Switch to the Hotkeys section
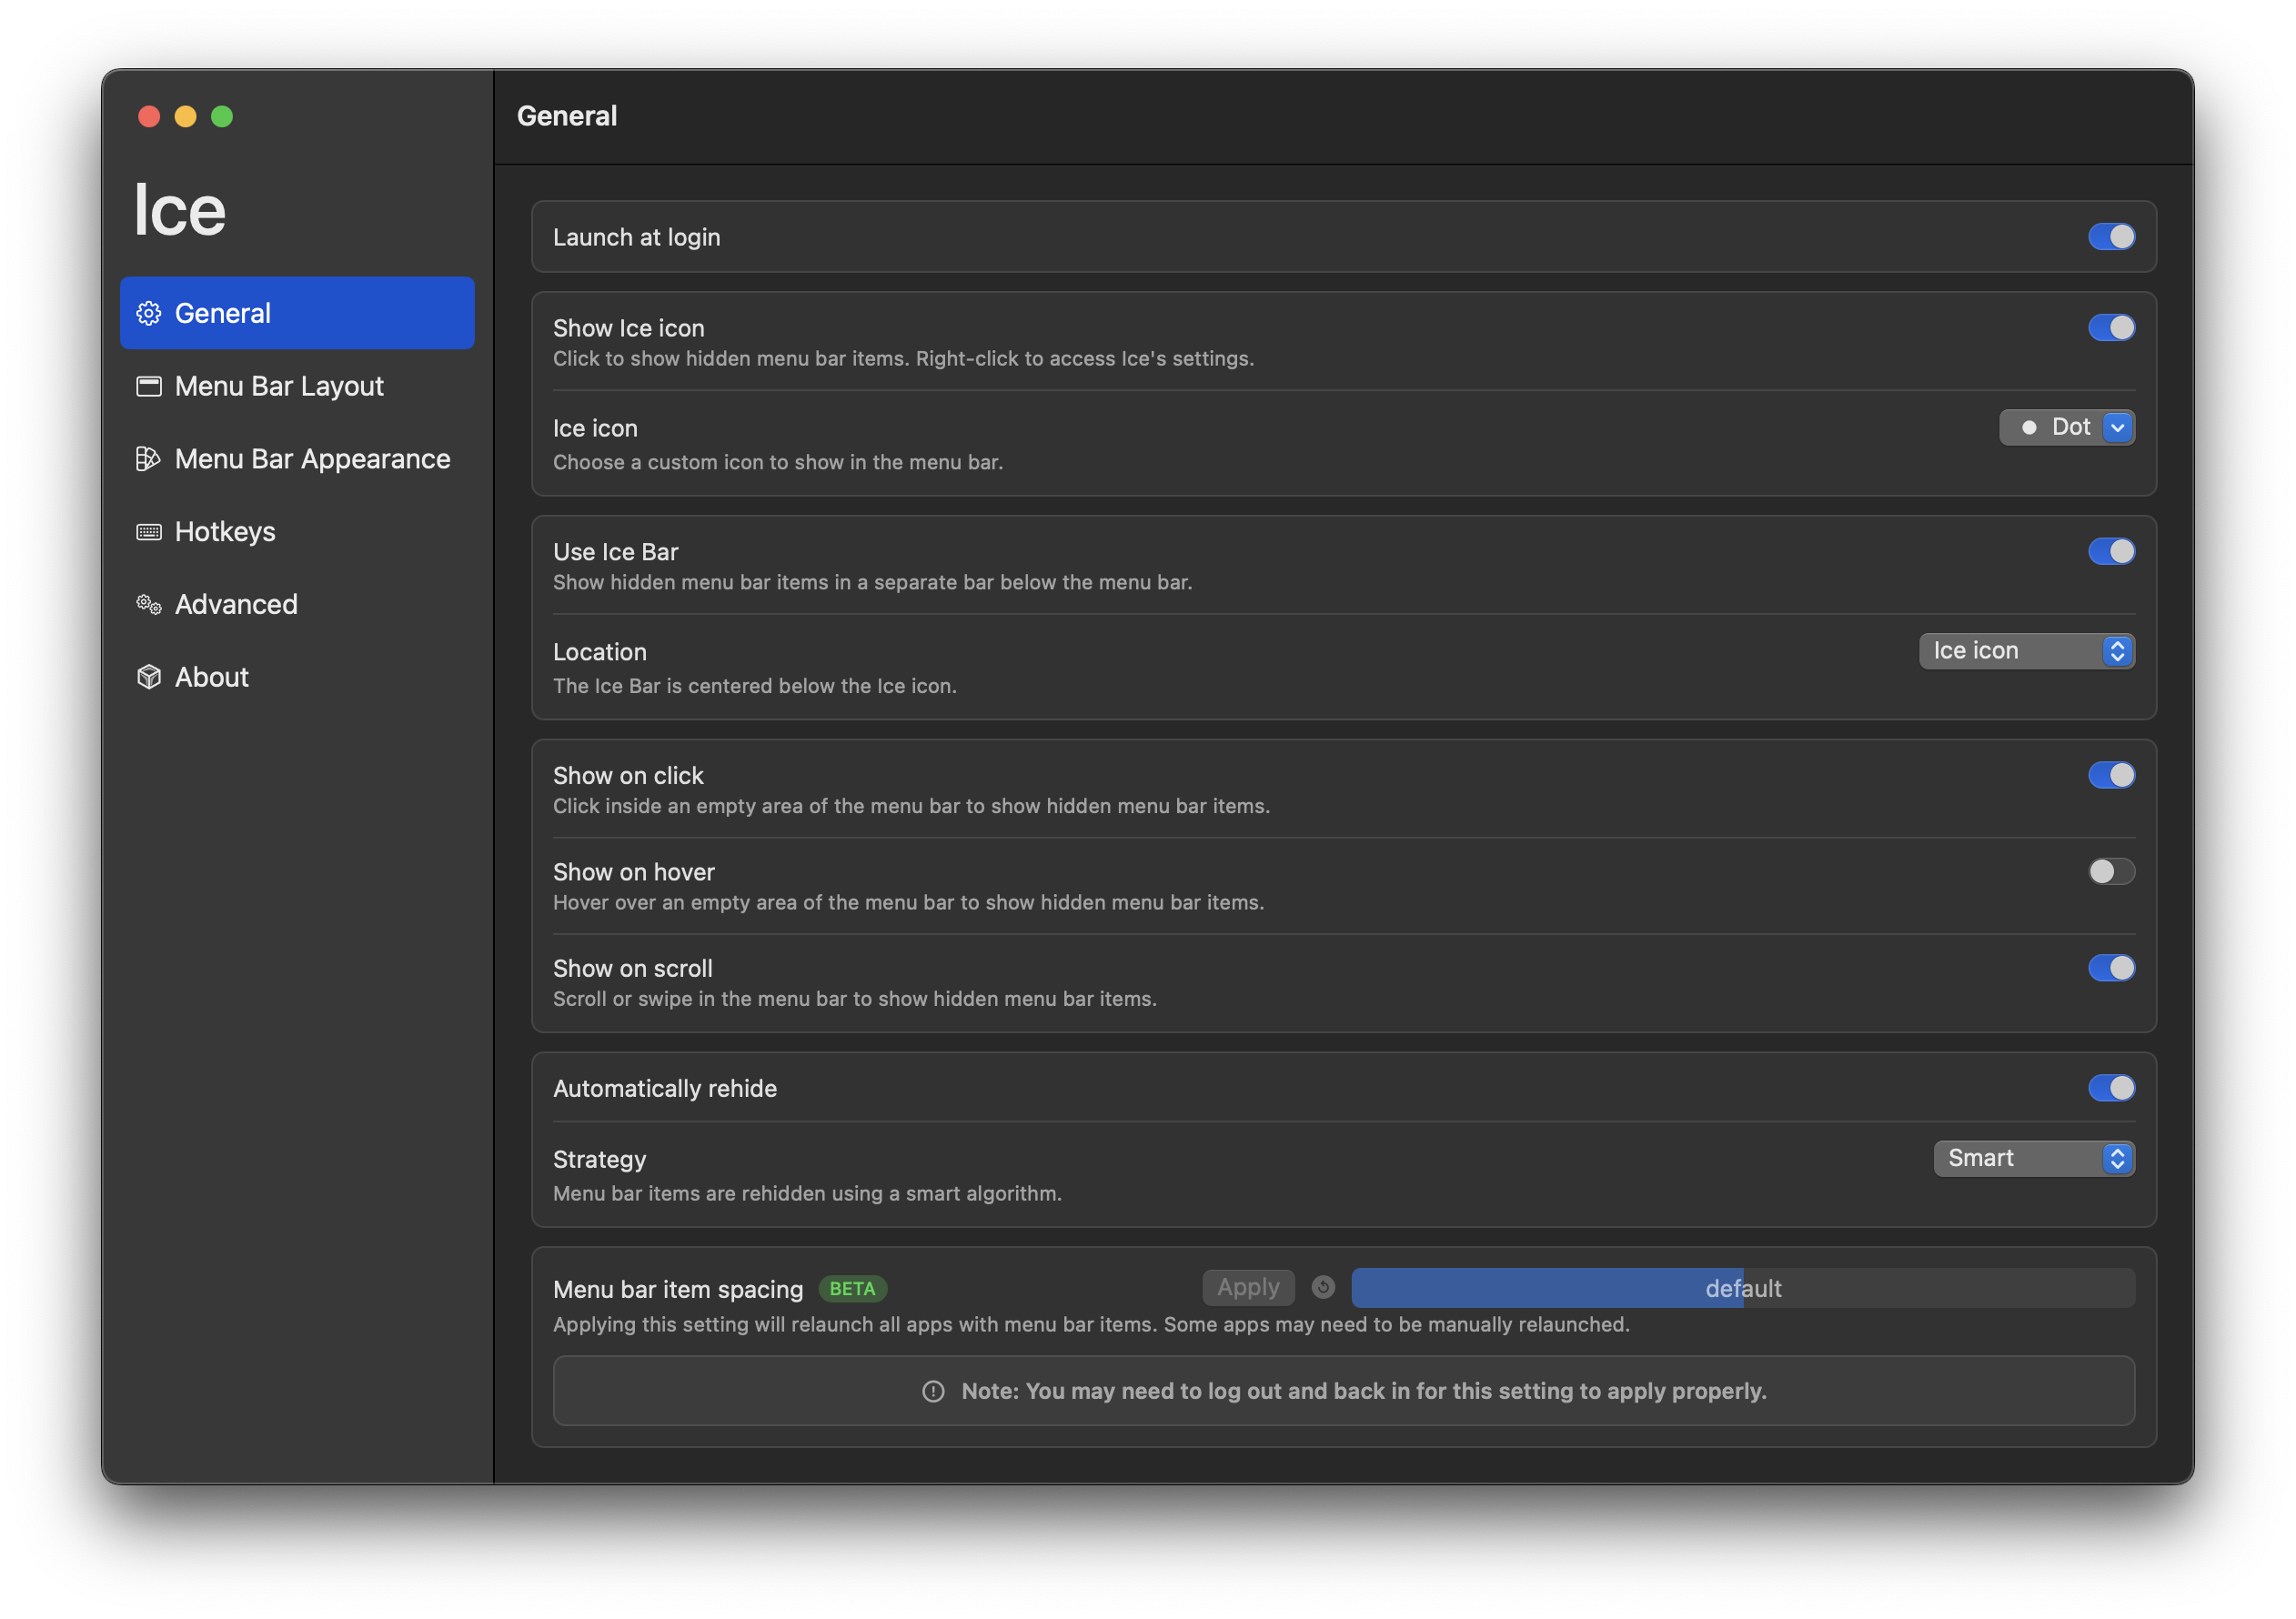 [x=225, y=532]
